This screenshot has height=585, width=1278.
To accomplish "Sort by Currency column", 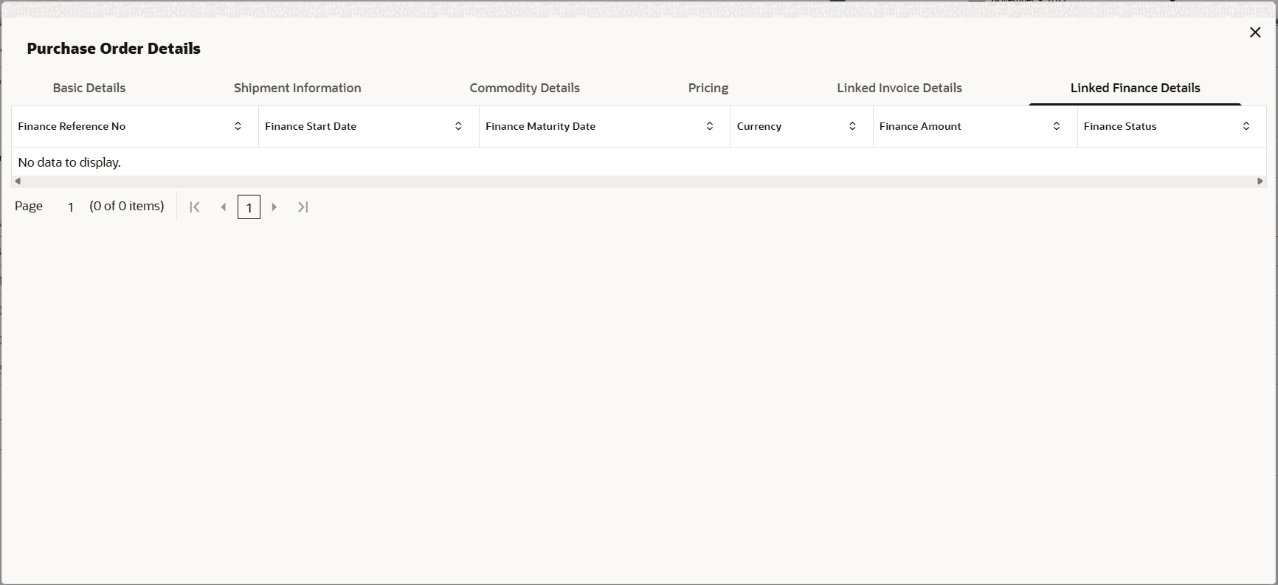I will [x=852, y=126].
